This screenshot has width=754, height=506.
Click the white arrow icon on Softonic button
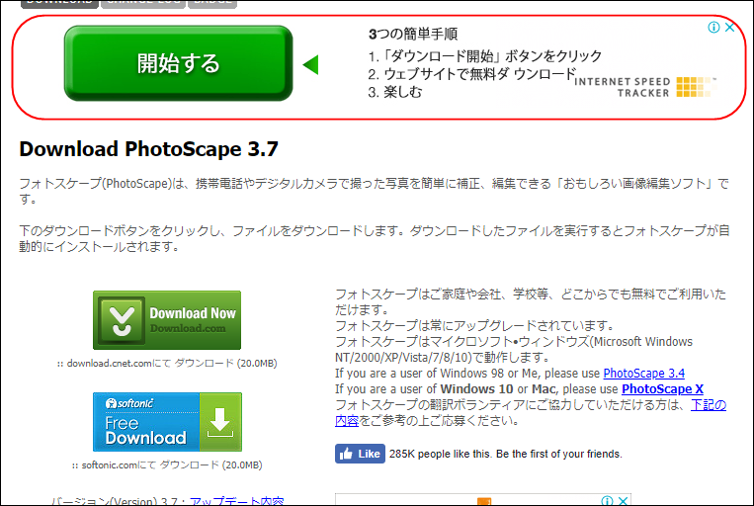tap(220, 422)
